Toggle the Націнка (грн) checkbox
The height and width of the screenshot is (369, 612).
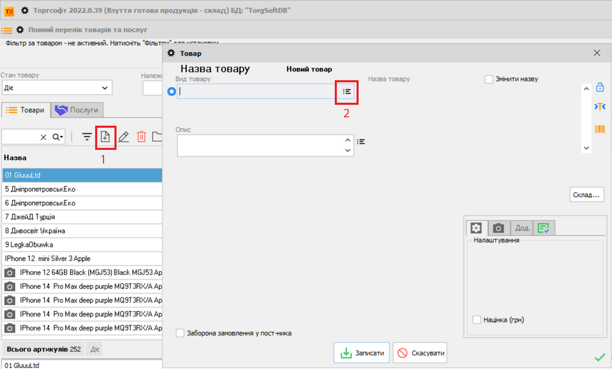[x=477, y=319]
